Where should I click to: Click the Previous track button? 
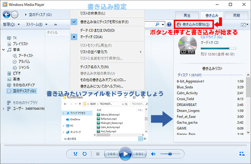[x=112, y=154]
